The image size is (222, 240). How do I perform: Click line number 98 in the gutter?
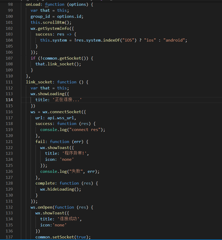coord(10,4)
